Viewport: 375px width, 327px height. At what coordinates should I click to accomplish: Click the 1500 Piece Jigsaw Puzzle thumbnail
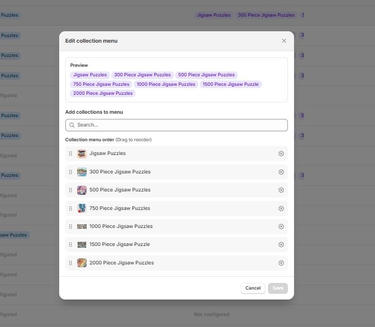82,245
